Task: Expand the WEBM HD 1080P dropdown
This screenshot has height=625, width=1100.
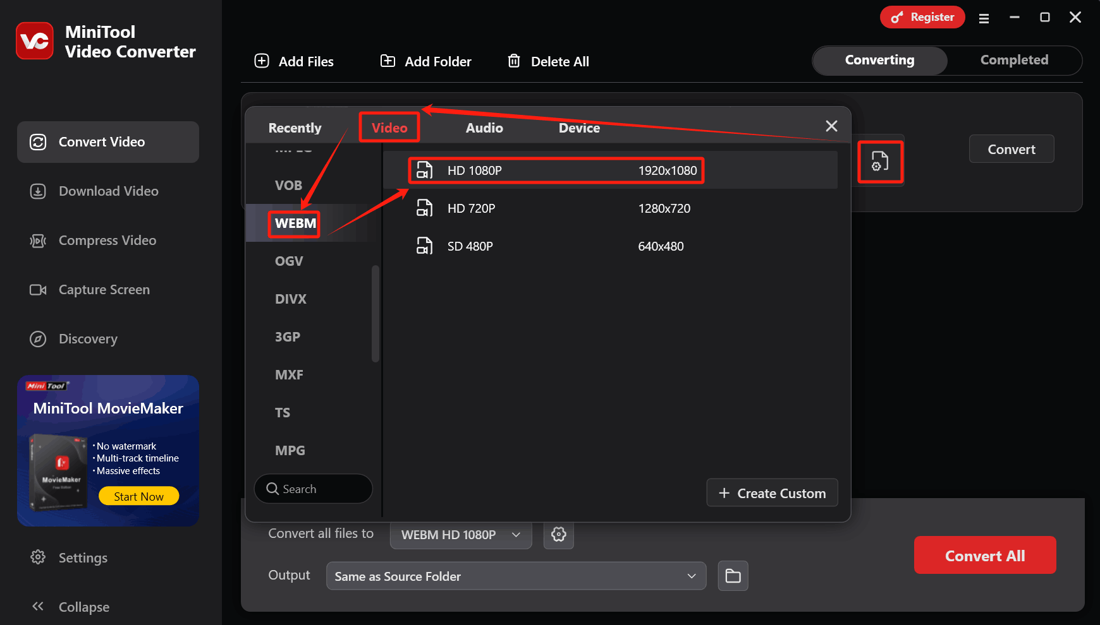Action: pyautogui.click(x=460, y=535)
